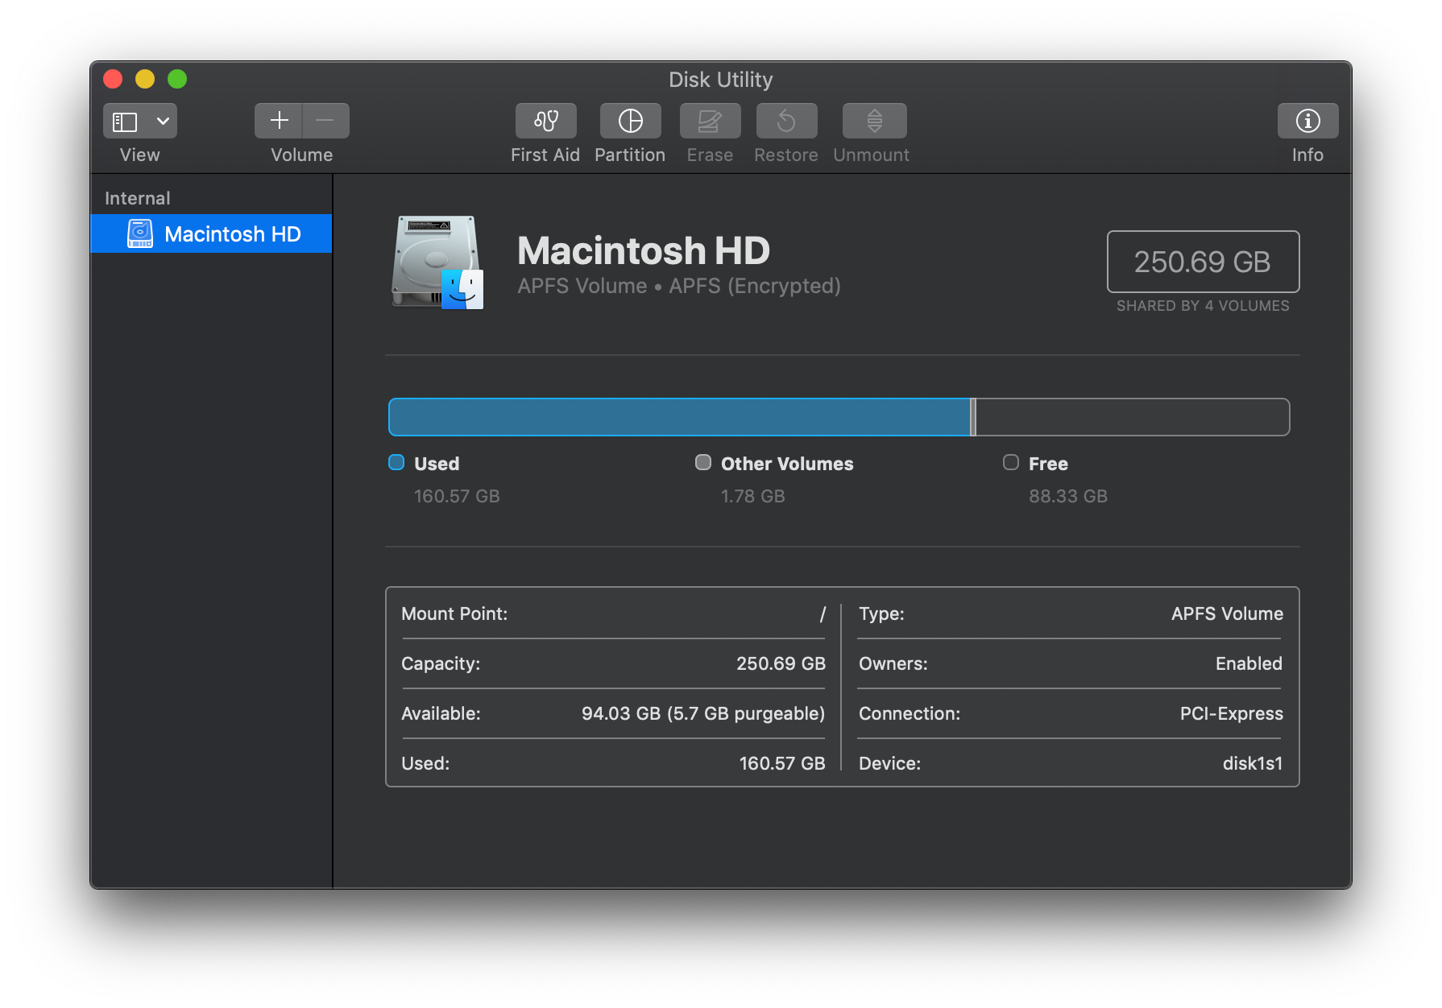
Task: Select Macintosh HD in the sidebar
Action: (x=212, y=233)
